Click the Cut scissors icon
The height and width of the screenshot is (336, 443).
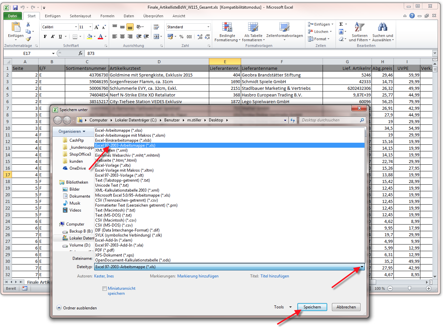coord(28,25)
